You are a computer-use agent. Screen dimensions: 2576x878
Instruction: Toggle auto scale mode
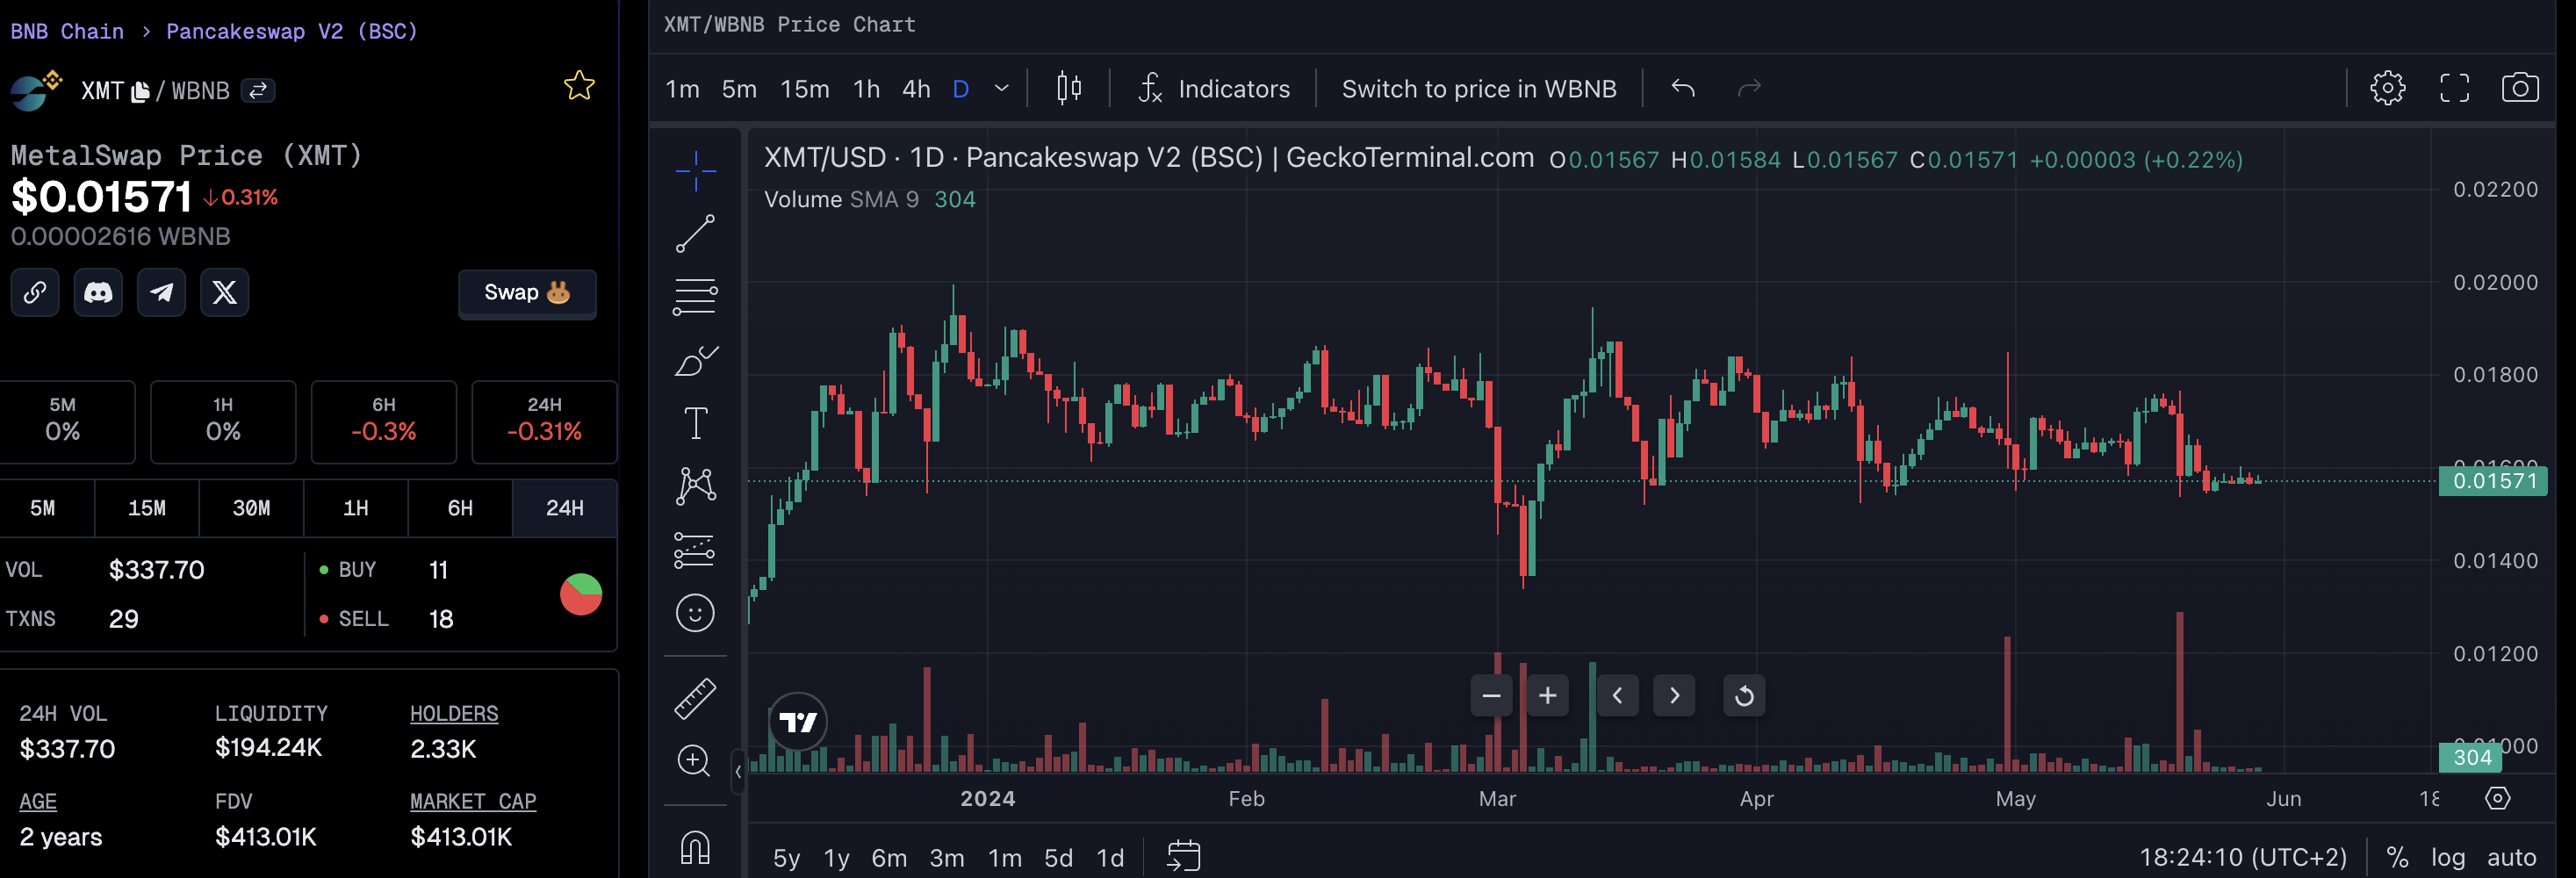pos(2510,857)
